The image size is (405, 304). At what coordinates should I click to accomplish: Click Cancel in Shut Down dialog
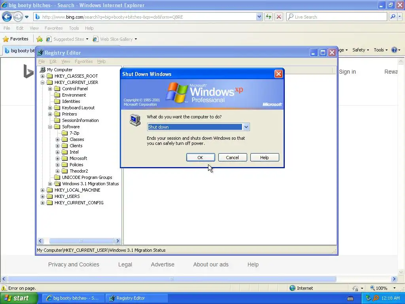(233, 158)
